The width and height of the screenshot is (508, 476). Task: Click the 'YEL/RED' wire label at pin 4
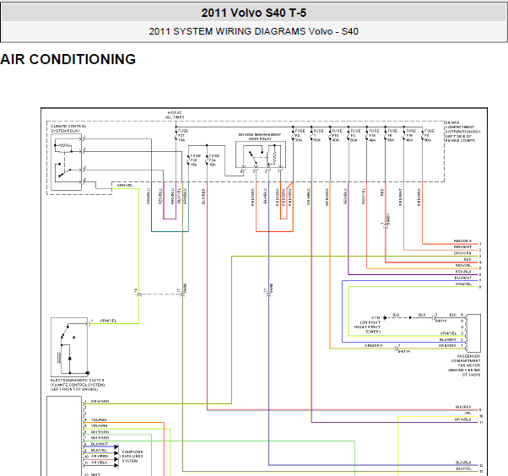(x=99, y=419)
